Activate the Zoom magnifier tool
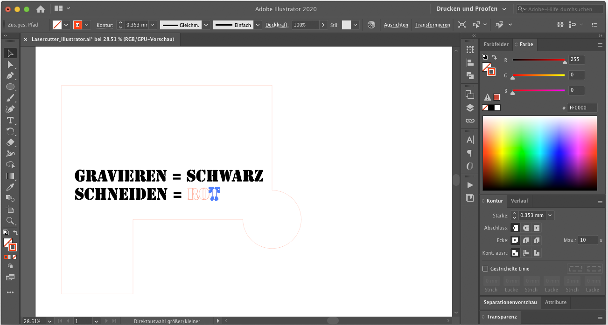Image resolution: width=608 pixels, height=325 pixels. pyautogui.click(x=10, y=221)
